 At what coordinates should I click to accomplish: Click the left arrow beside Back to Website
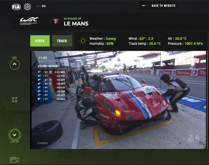coord(144,6)
